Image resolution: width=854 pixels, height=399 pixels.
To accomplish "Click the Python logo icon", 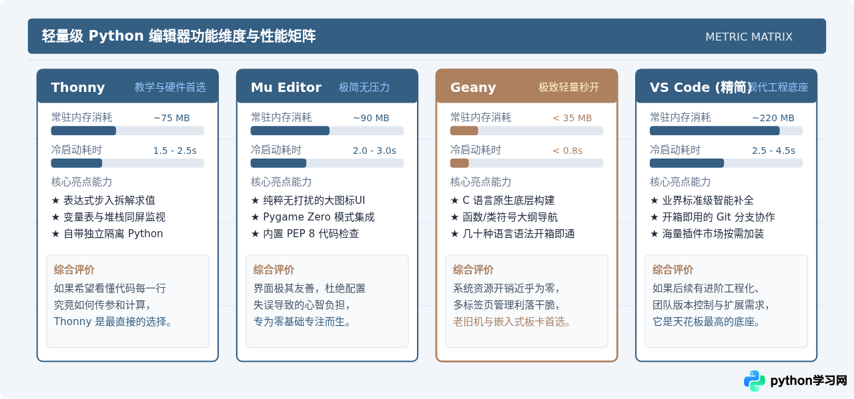I will point(755,381).
